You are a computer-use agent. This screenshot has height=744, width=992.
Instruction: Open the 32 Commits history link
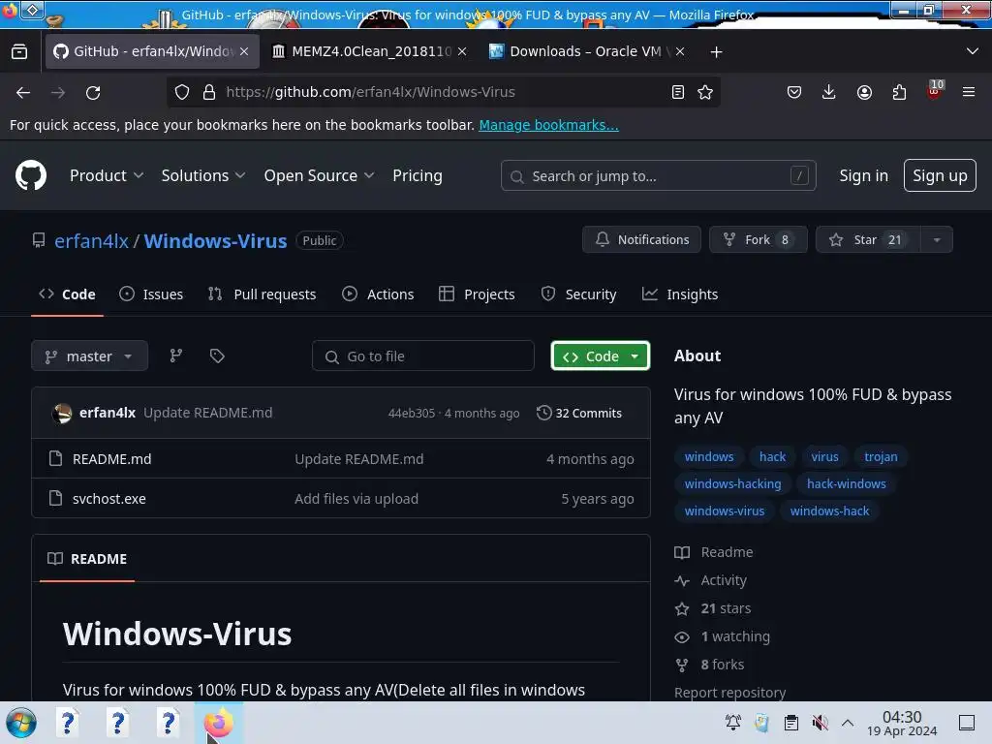click(579, 413)
